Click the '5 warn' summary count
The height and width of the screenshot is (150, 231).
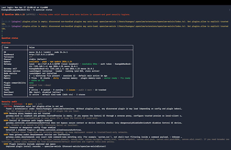pyautogui.click(x=29, y=104)
